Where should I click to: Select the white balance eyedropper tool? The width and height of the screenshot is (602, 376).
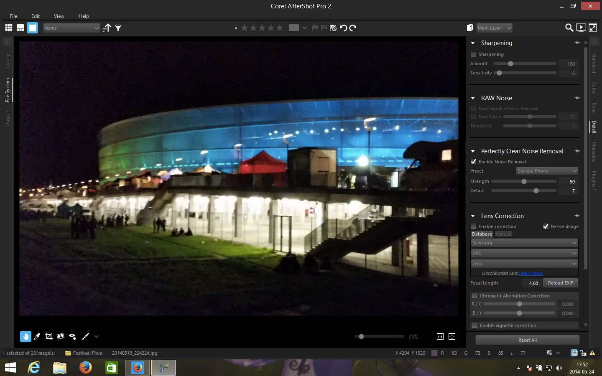coord(37,336)
